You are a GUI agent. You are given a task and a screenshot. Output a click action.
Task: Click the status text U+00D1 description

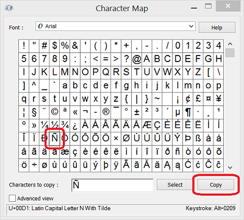click(60, 208)
